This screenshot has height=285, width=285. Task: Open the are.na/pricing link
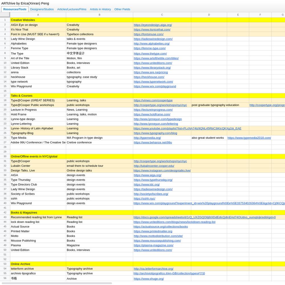[x=151, y=72]
